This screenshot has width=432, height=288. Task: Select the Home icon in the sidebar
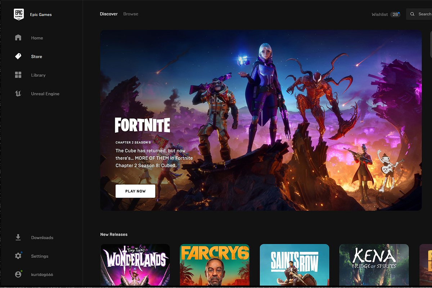click(x=18, y=37)
